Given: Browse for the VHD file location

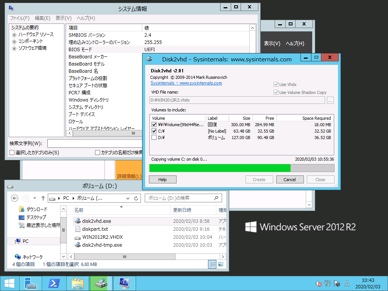Looking at the screenshot, I should pyautogui.click(x=330, y=100).
